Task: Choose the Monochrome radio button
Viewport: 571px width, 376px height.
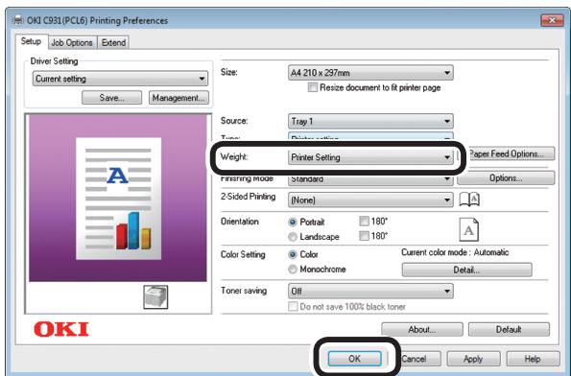Action: tap(293, 270)
